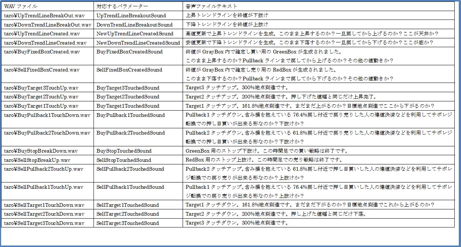Click the taro¥SellStopBreakUp.wav cell
This screenshot has height=247, width=461.
47,160
